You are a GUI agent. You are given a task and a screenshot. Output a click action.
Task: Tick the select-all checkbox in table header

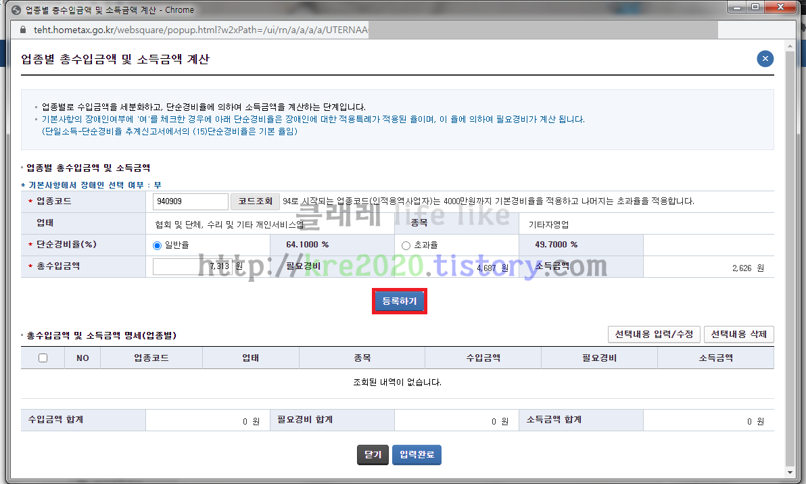pos(43,358)
